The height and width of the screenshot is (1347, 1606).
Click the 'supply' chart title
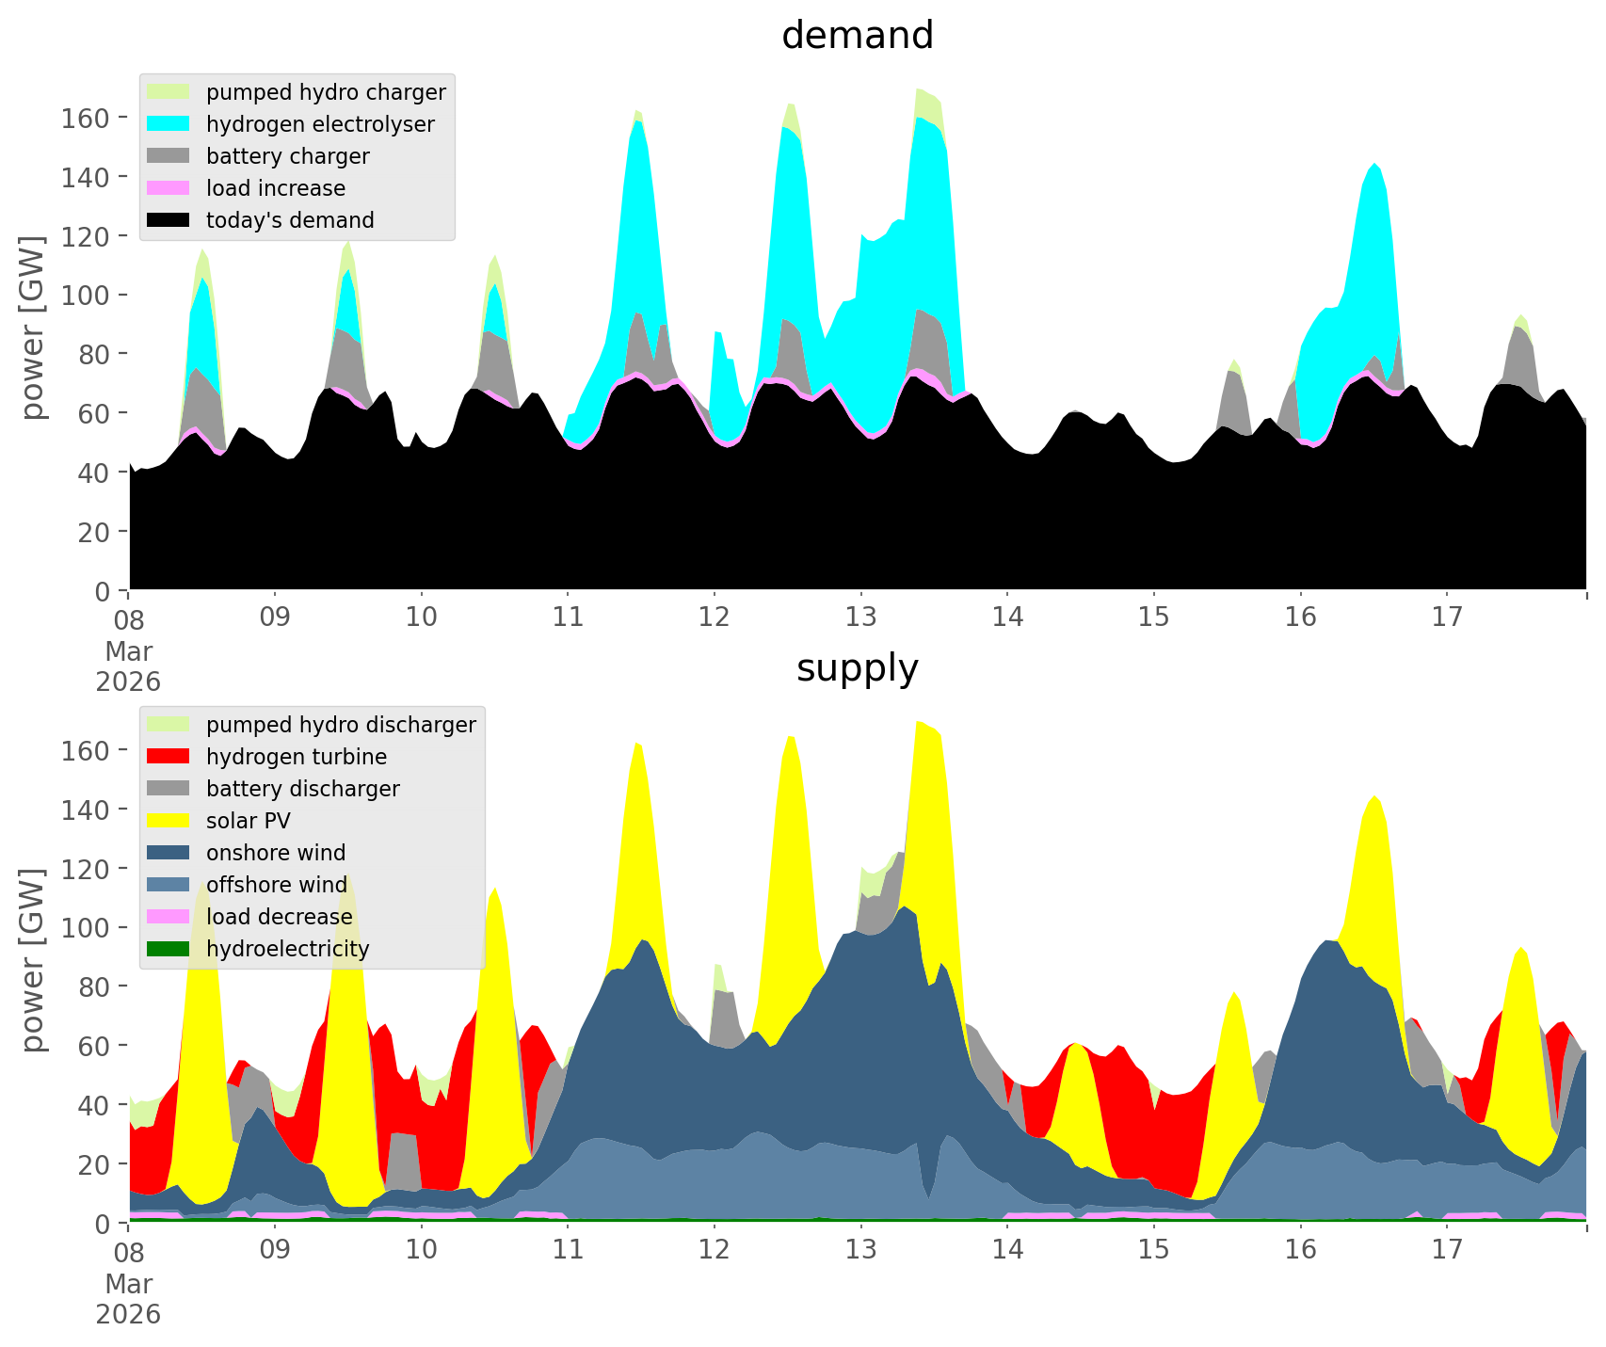tap(857, 668)
